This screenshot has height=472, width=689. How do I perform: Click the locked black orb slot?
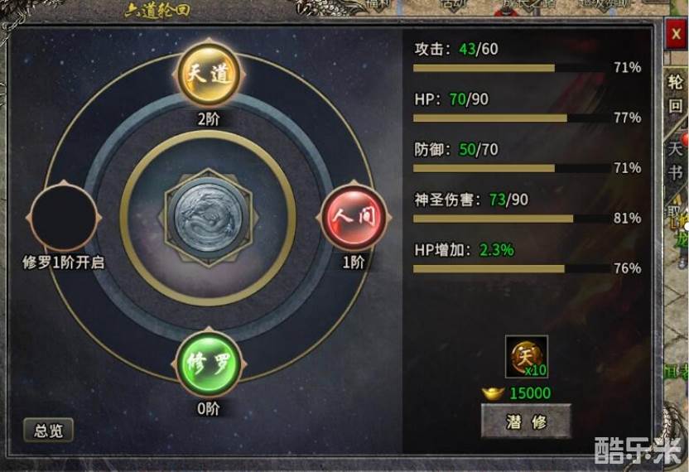pos(64,218)
